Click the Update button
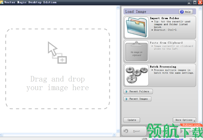The width and height of the screenshot is (203, 140). tap(132, 120)
